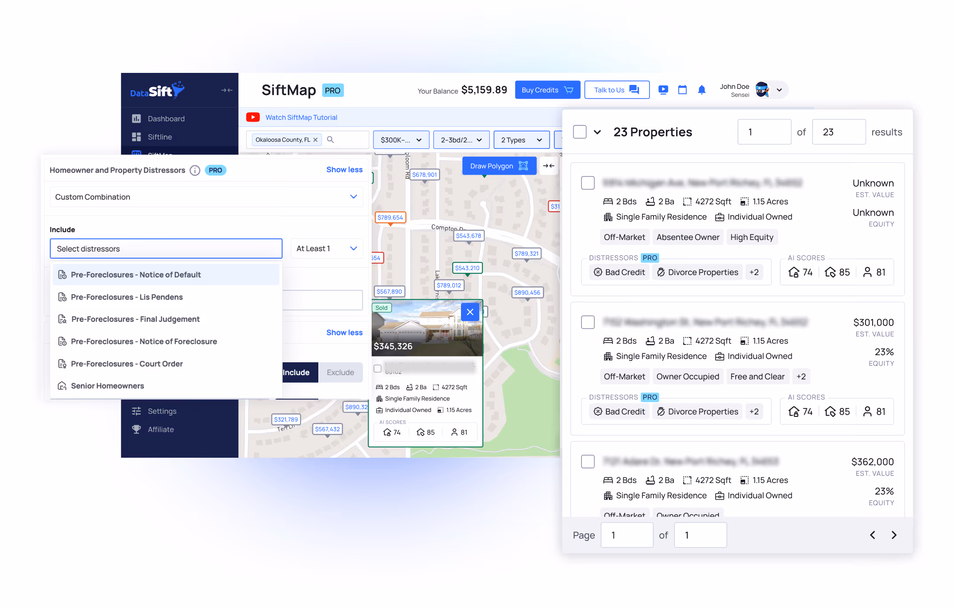Viewport: 954px width, 608px height.
Task: Click the notification bell icon
Action: [701, 90]
